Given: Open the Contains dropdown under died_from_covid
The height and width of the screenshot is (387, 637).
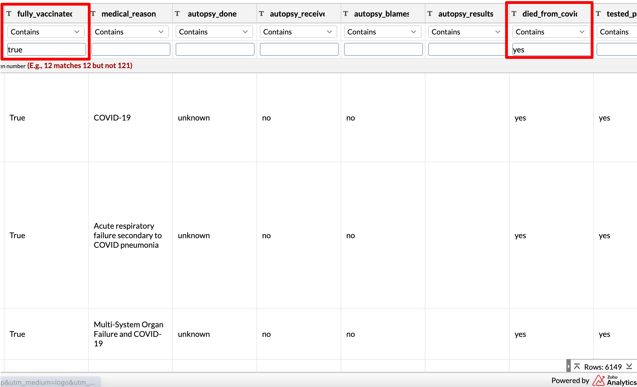Looking at the screenshot, I should [551, 32].
